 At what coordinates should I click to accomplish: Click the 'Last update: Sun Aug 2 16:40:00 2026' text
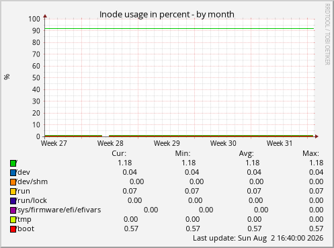[258, 238]
